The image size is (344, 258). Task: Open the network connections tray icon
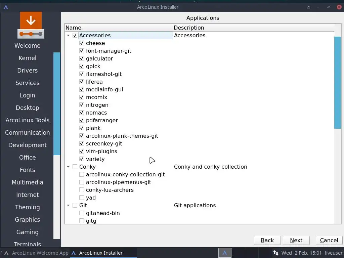tap(275, 253)
